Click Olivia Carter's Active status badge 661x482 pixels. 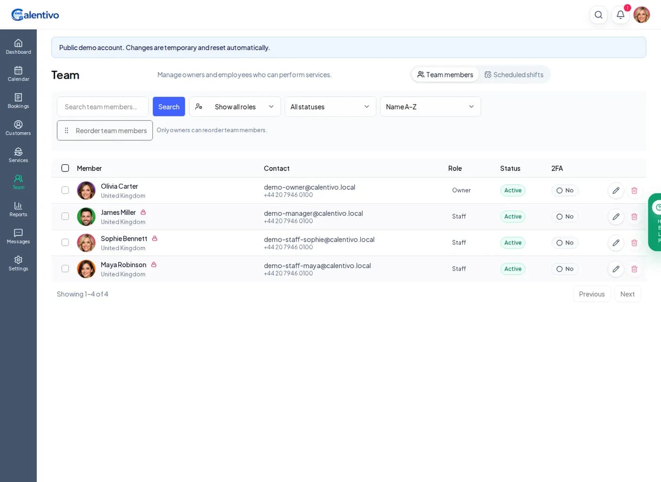click(x=513, y=190)
